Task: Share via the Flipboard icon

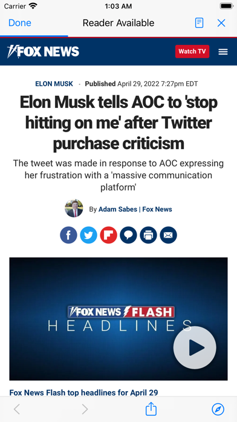Action: click(x=108, y=235)
